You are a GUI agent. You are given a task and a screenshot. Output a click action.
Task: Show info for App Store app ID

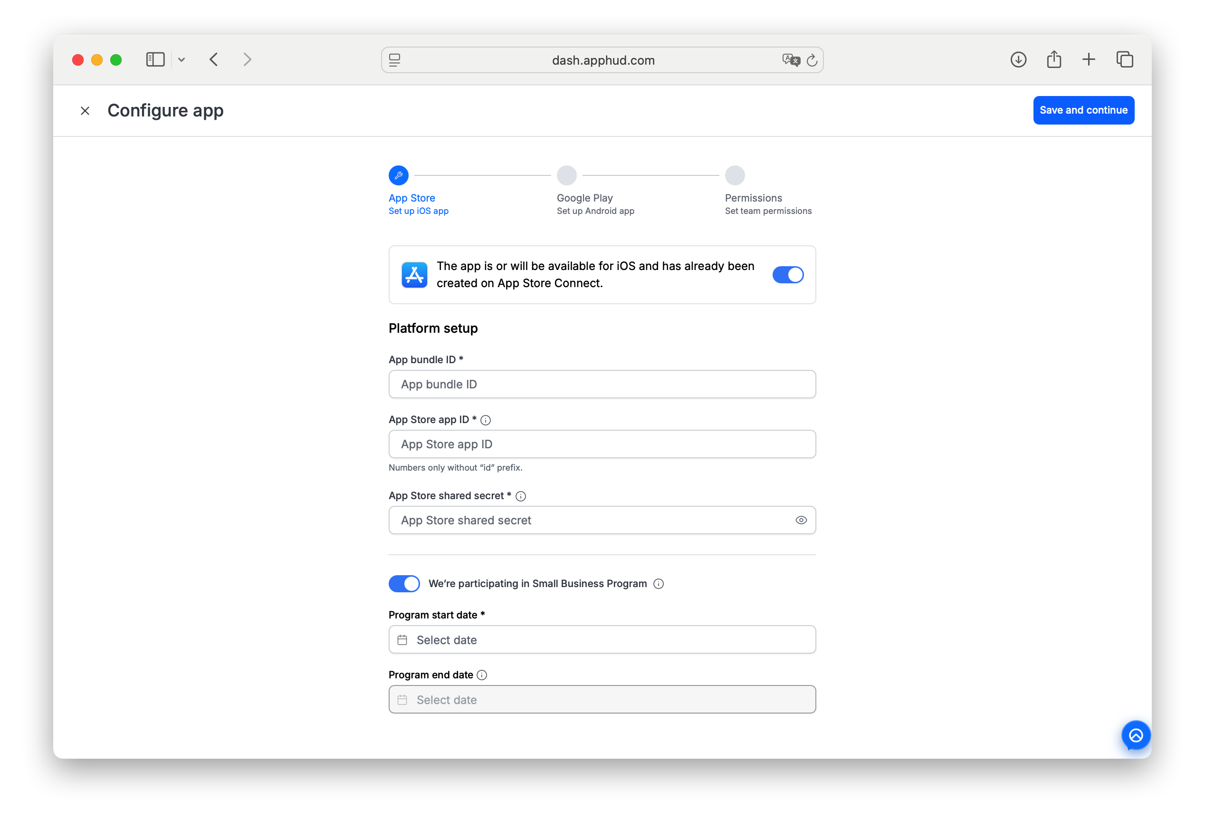click(486, 420)
